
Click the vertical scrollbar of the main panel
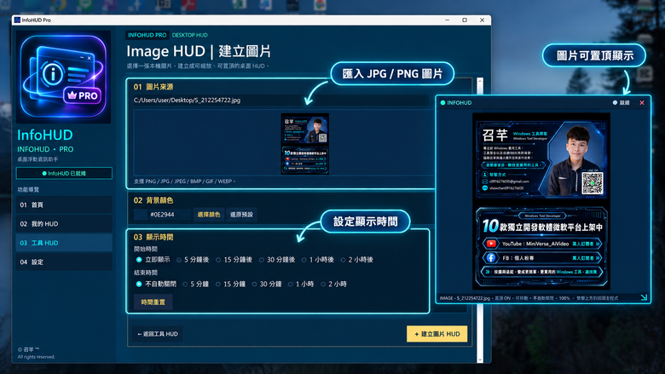tap(480, 221)
